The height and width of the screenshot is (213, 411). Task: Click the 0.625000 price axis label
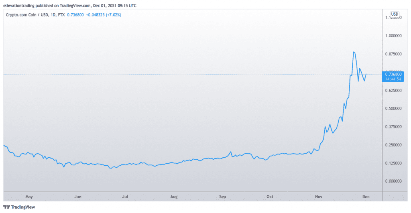pyautogui.click(x=393, y=90)
